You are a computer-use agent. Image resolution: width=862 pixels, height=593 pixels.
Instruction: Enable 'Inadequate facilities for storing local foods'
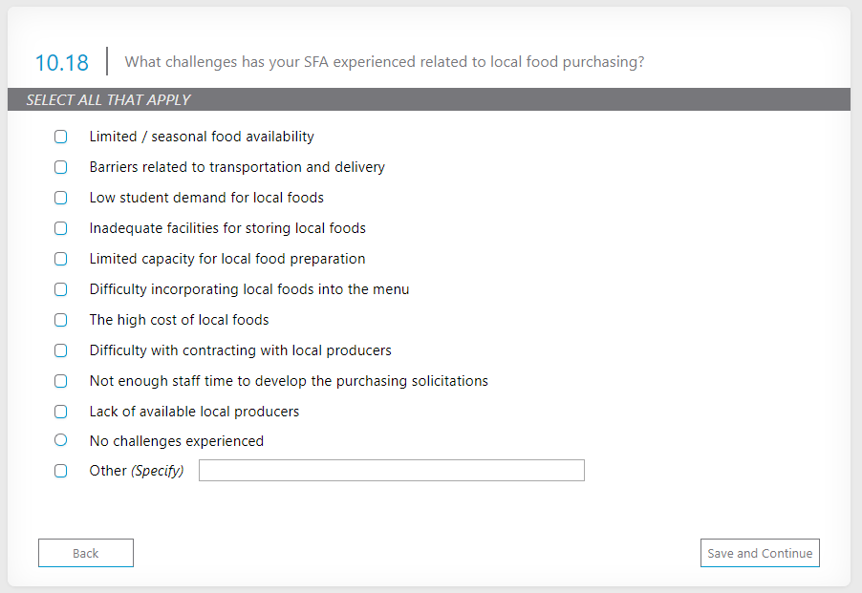(61, 228)
